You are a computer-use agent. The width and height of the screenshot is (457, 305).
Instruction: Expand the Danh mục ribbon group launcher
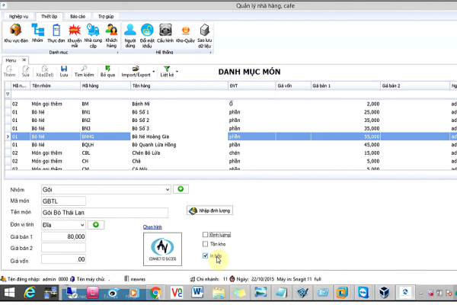click(x=117, y=53)
